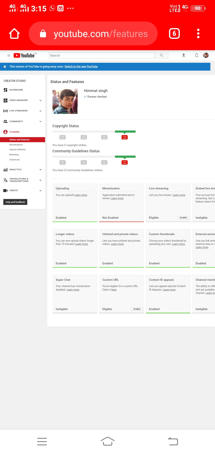Click the Analytics bar chart icon
Screen dimensions: 215x454
[5, 170]
